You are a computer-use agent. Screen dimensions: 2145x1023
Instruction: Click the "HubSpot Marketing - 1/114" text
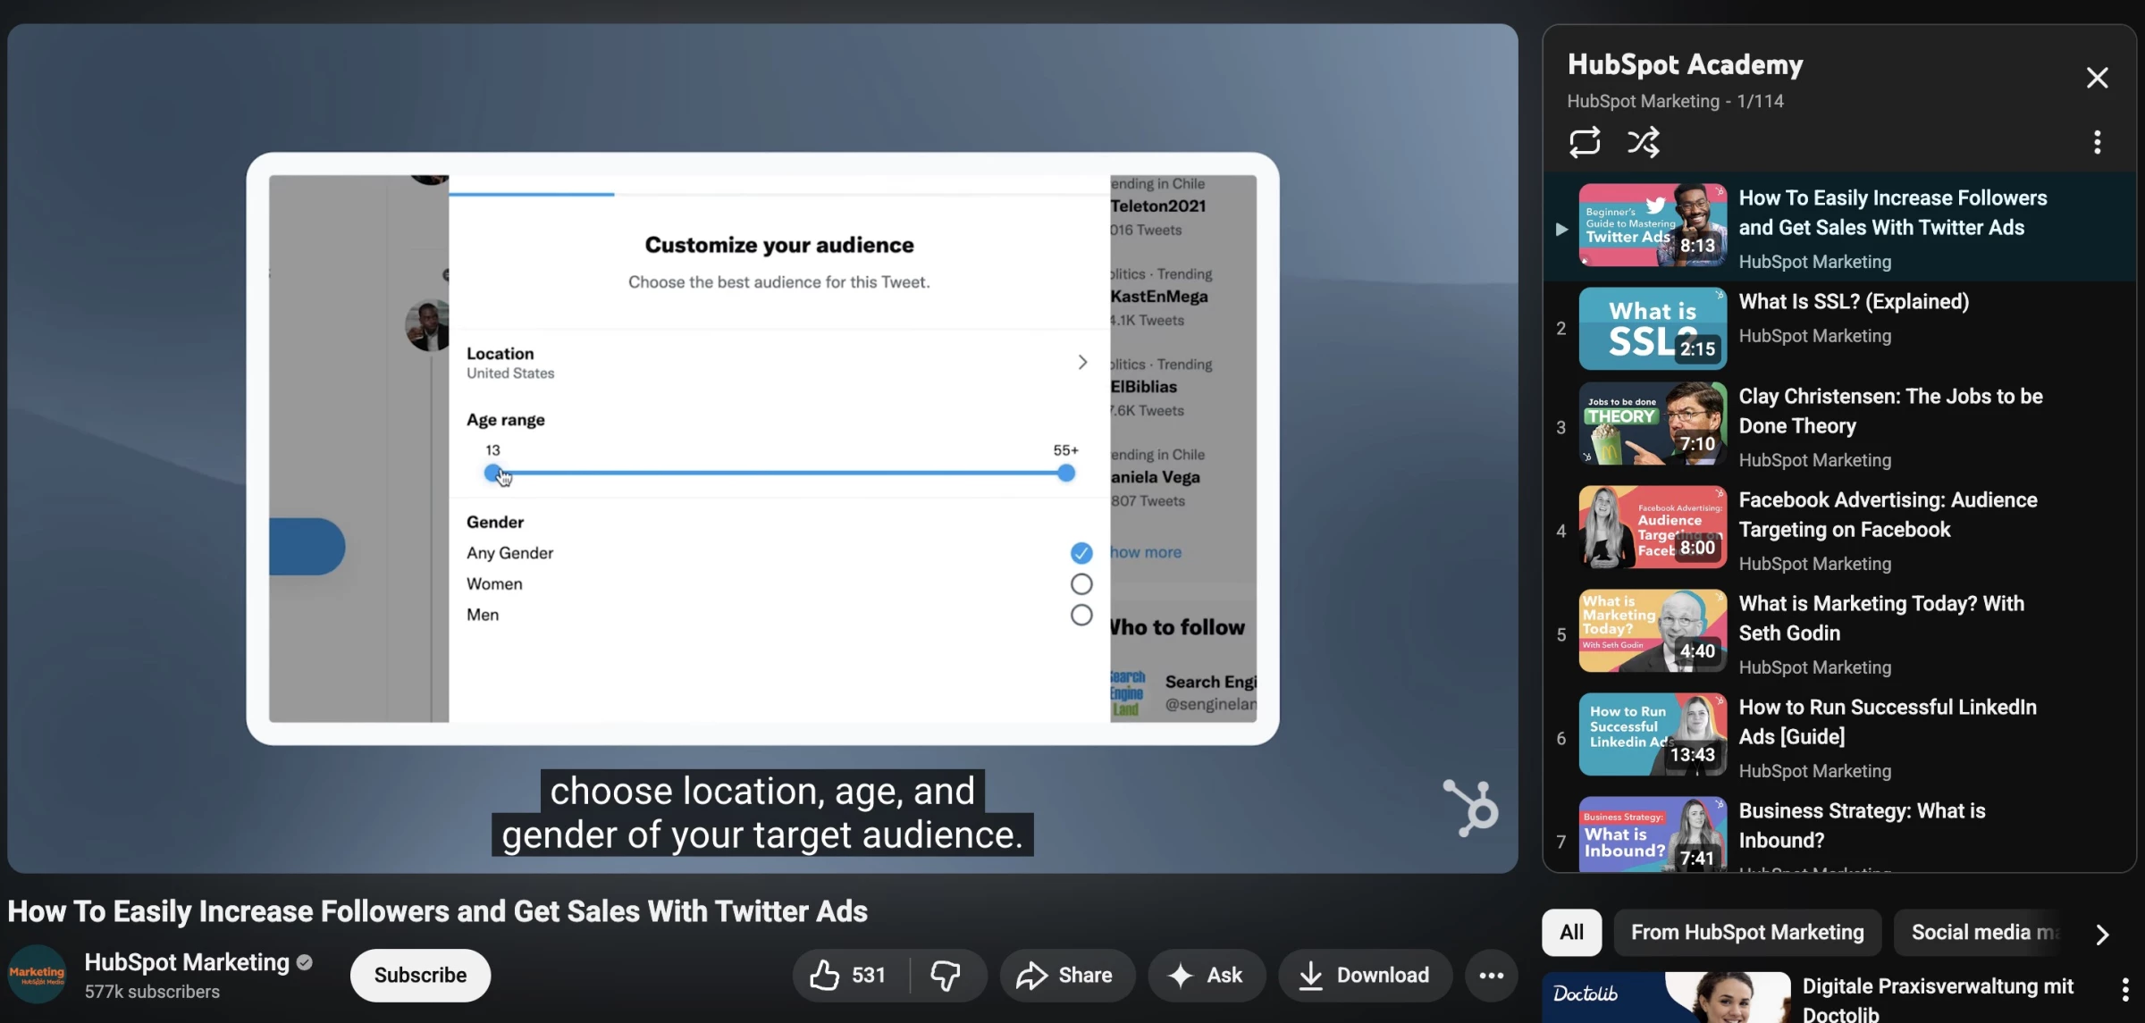pos(1675,101)
